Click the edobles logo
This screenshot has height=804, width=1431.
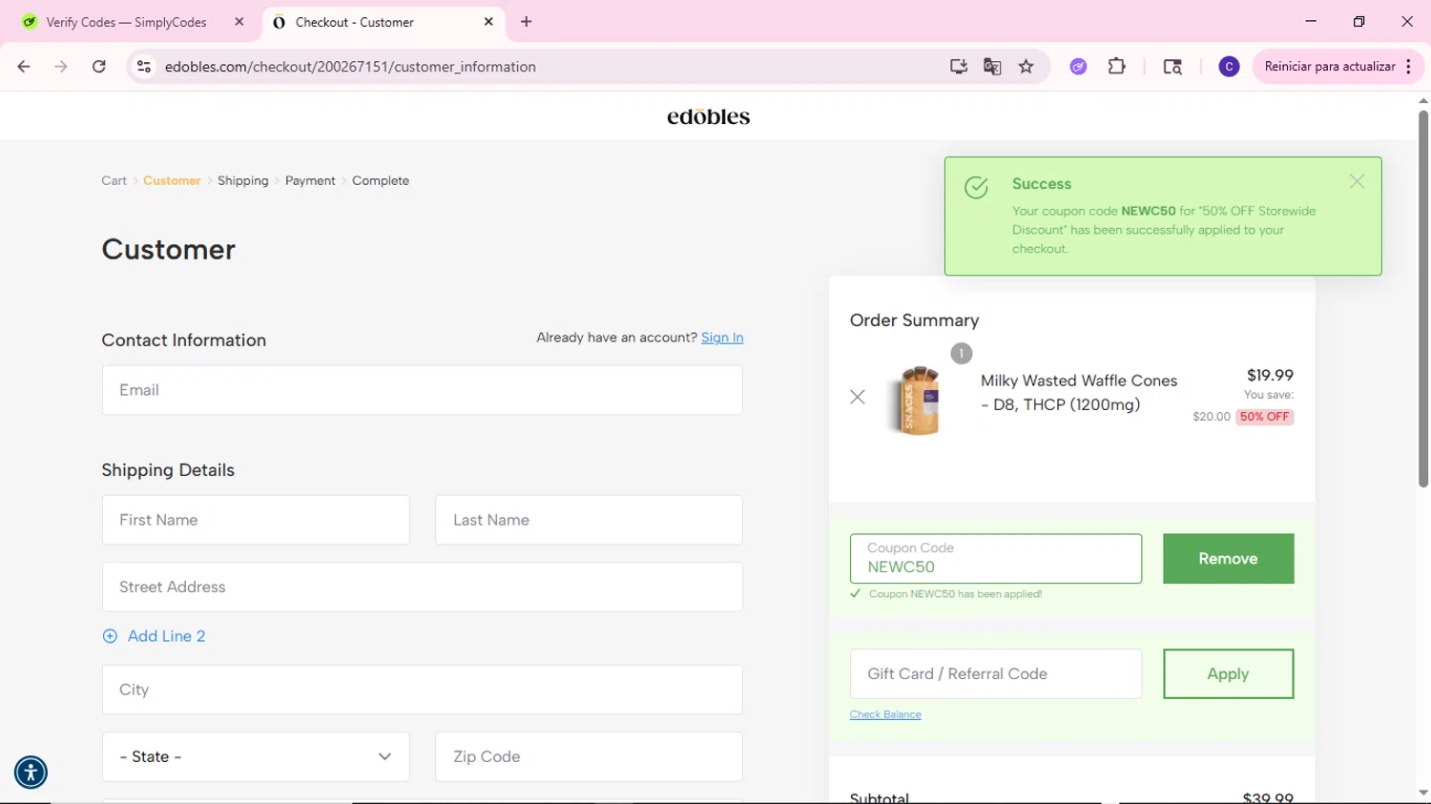click(x=708, y=116)
